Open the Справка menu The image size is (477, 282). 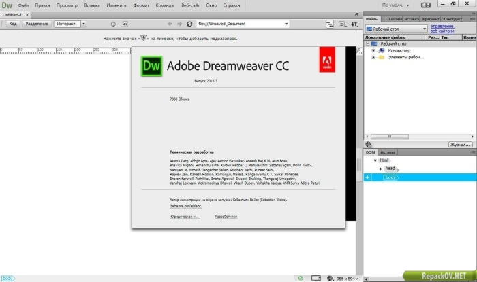pyautogui.click(x=232, y=5)
